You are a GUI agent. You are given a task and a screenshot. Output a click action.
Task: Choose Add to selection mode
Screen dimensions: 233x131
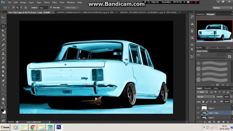point(17,8)
